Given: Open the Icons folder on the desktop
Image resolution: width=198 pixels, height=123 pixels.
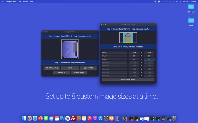Looking at the screenshot, I should (191, 22).
